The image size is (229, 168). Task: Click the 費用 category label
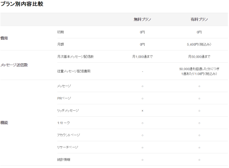click(x=4, y=38)
